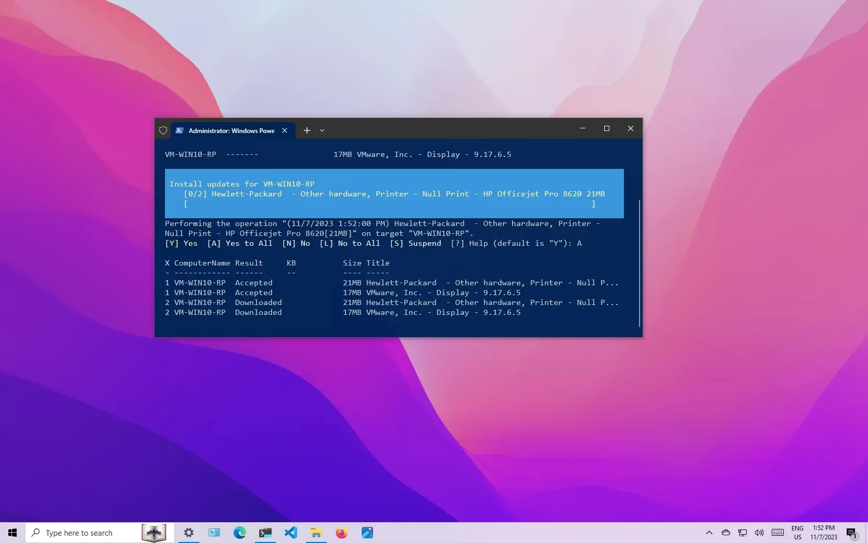
Task: Launch Microsoft Edge from the taskbar
Action: pos(239,533)
